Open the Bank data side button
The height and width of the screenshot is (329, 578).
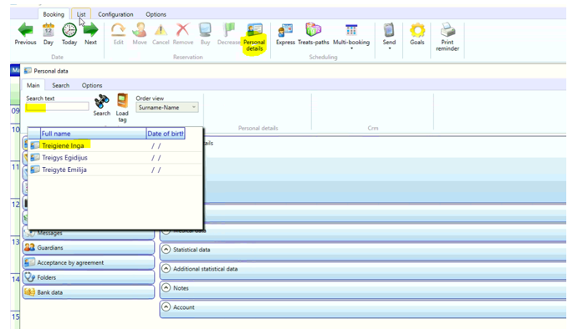89,292
